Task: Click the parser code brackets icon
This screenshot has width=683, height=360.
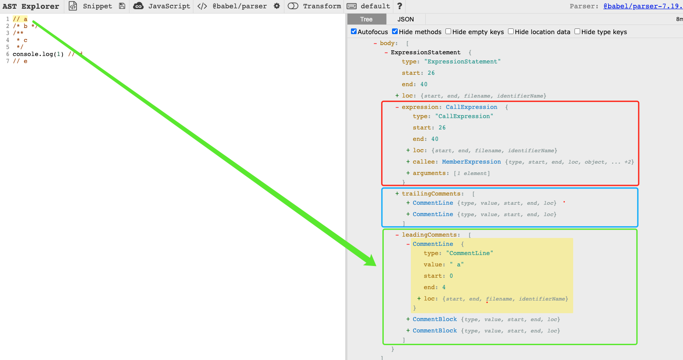Action: [202, 6]
